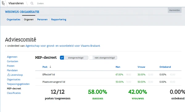Open the Rapportering tab

click(59, 19)
